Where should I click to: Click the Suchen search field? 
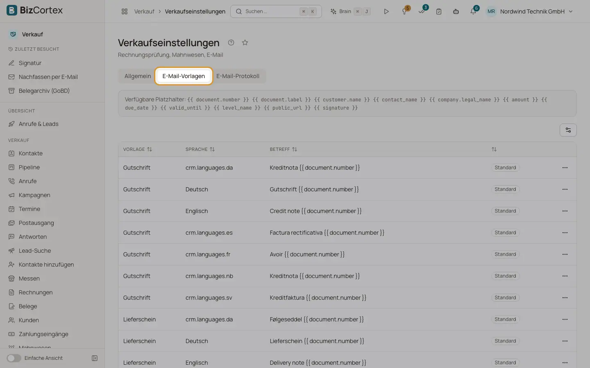(276, 11)
